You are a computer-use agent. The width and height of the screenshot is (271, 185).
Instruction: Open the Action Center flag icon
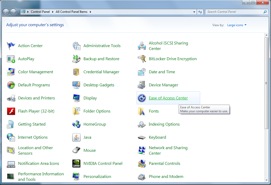(11, 46)
